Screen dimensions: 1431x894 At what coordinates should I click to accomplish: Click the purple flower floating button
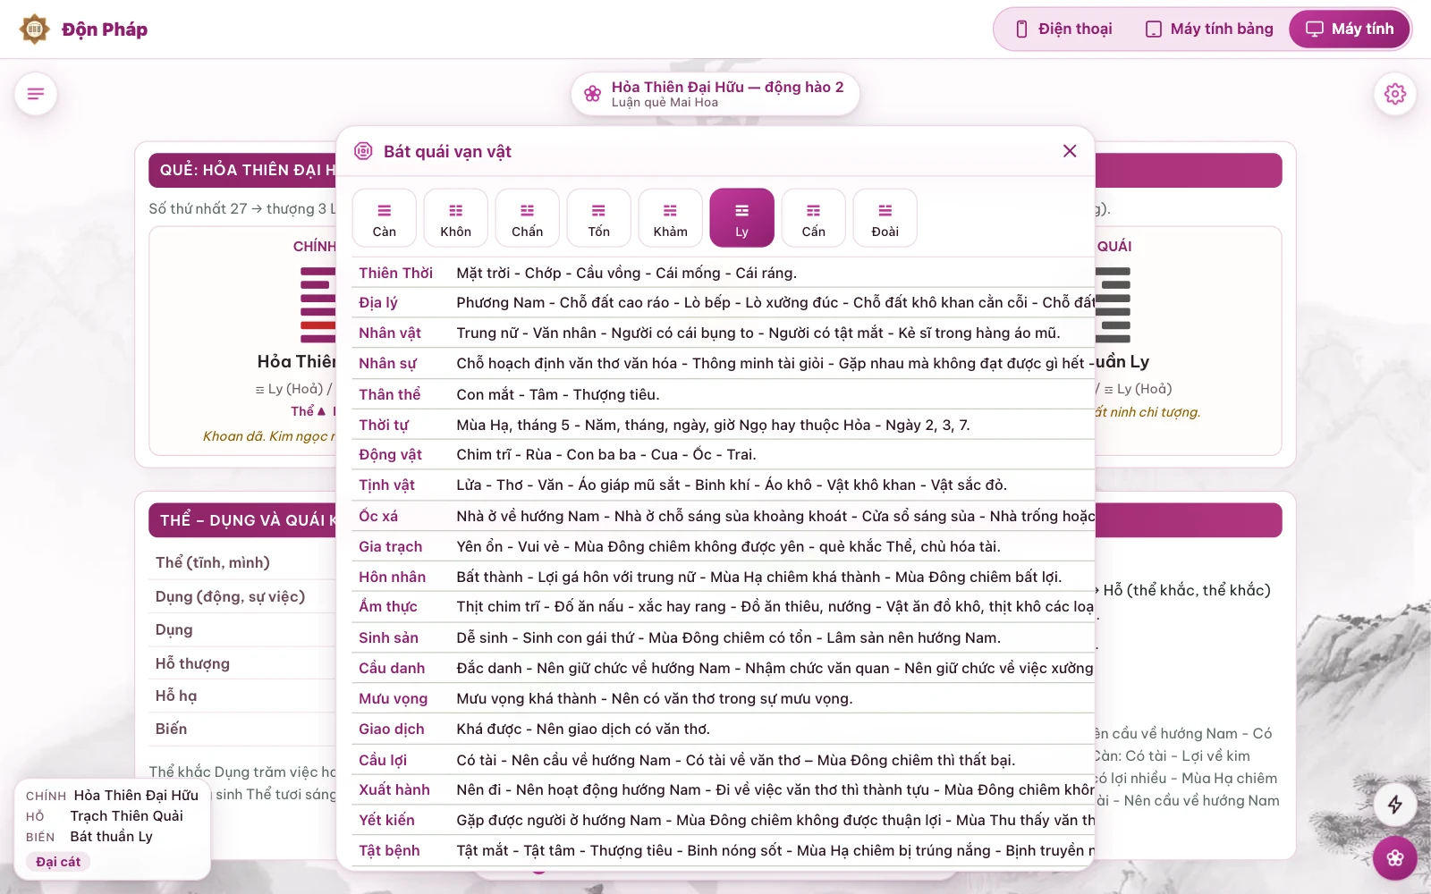click(1395, 858)
